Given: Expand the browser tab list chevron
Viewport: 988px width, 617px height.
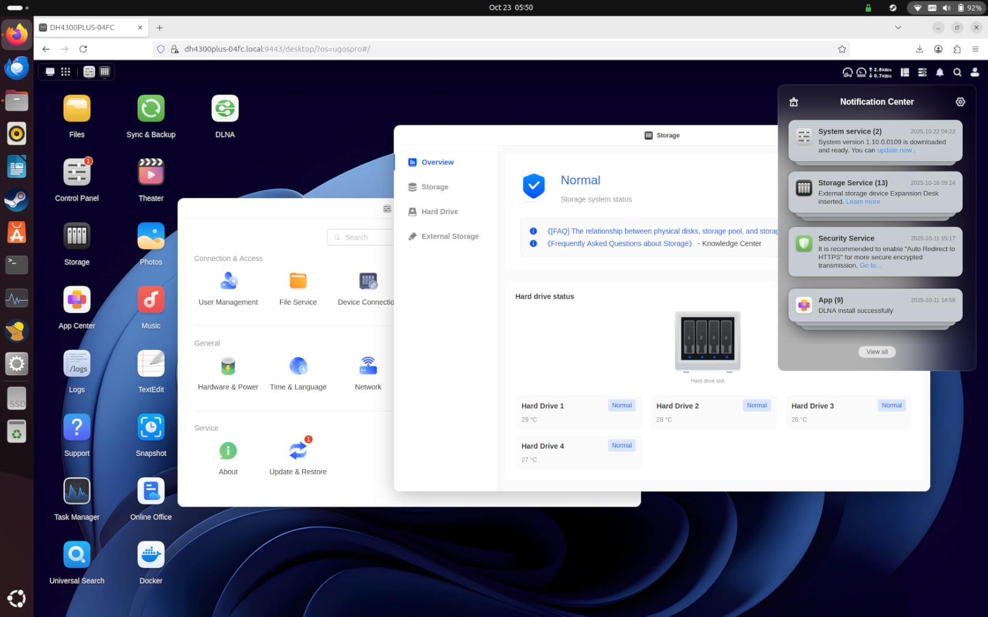Looking at the screenshot, I should (x=898, y=27).
